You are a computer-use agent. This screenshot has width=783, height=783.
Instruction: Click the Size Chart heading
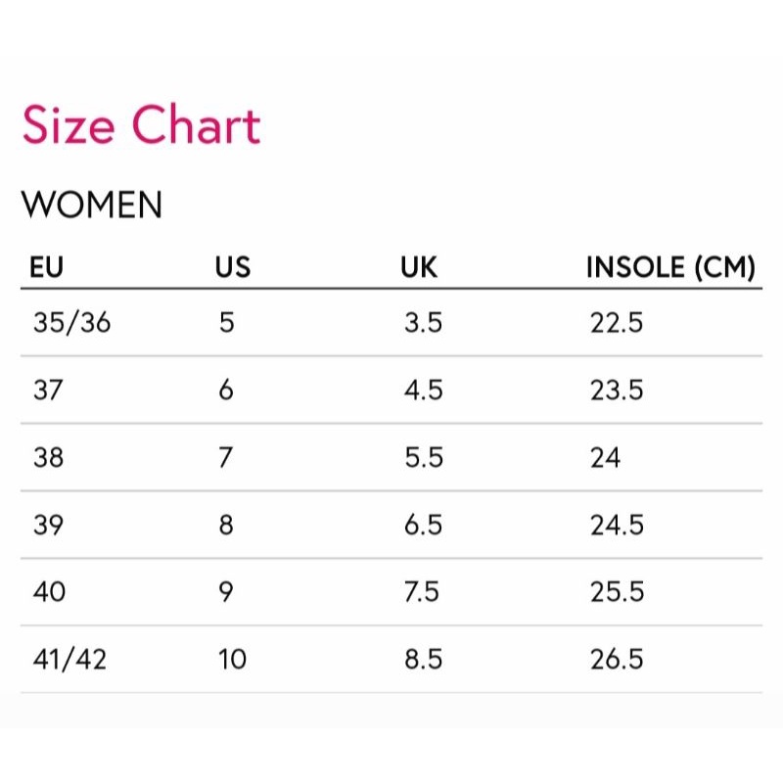click(141, 126)
